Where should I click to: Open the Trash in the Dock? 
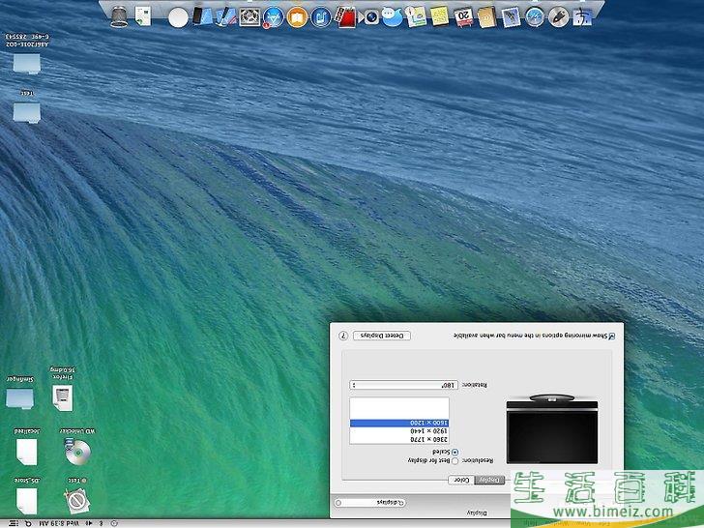119,17
